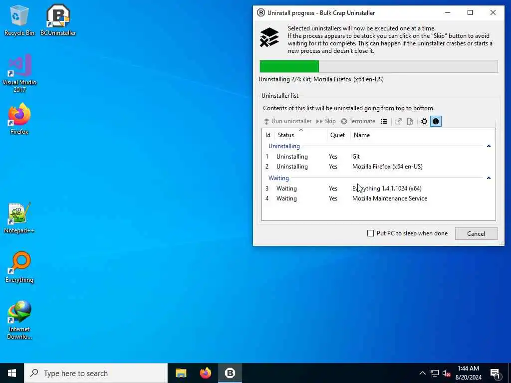
Task: Collapse the Waiting group
Action: 489,178
